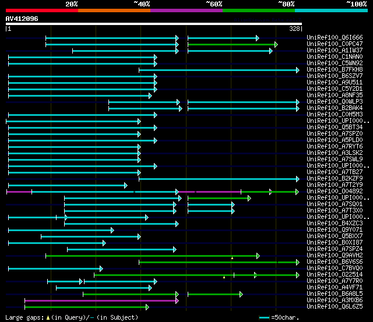Click the cyan ~100% legend segment
Viewport: 373px width, 322px height.
[332, 10]
